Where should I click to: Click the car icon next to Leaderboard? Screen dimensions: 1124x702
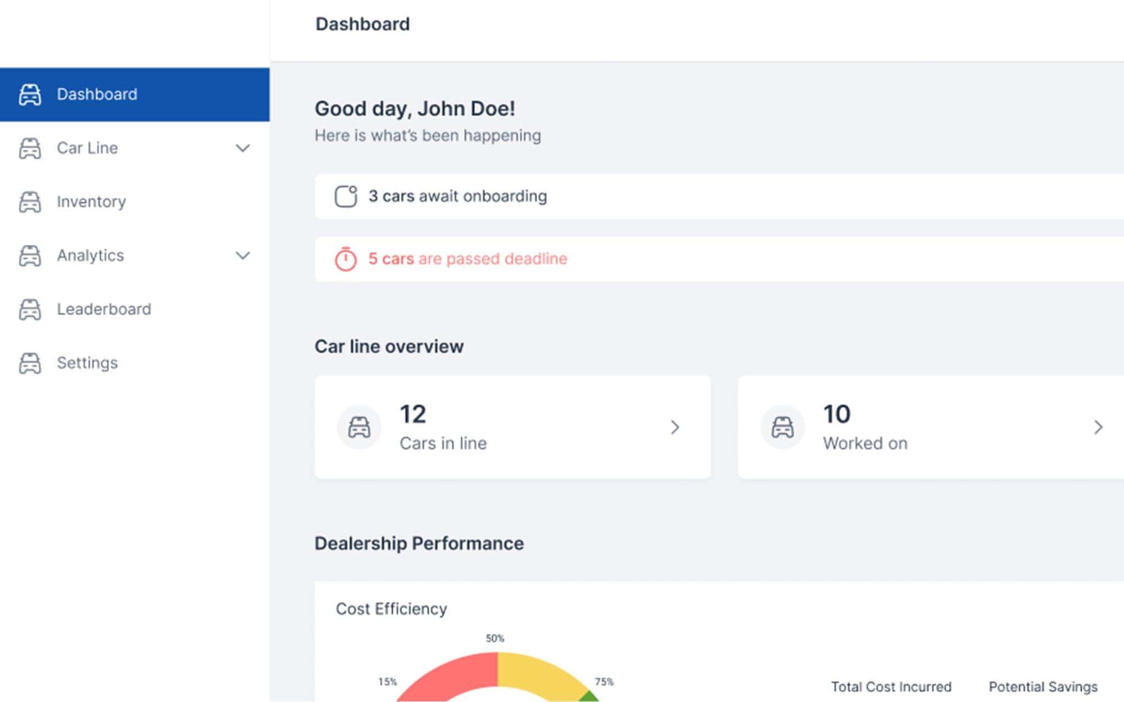point(30,309)
